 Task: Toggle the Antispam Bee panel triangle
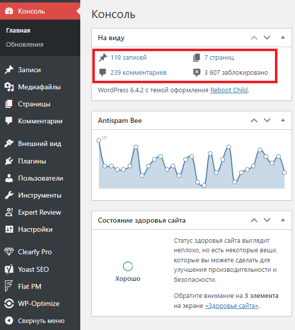(x=283, y=120)
